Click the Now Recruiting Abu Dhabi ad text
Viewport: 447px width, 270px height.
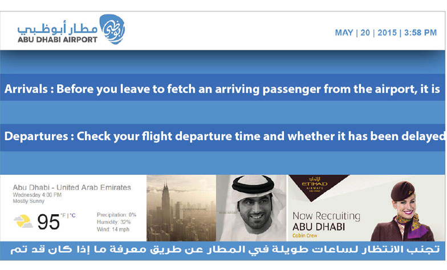click(326, 221)
